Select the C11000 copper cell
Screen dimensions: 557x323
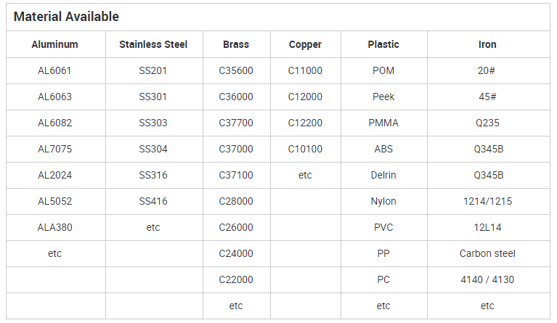coord(305,70)
